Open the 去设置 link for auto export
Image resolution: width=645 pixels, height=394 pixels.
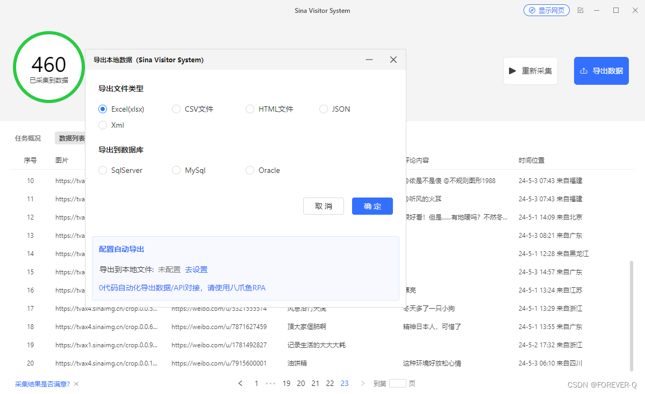point(196,269)
